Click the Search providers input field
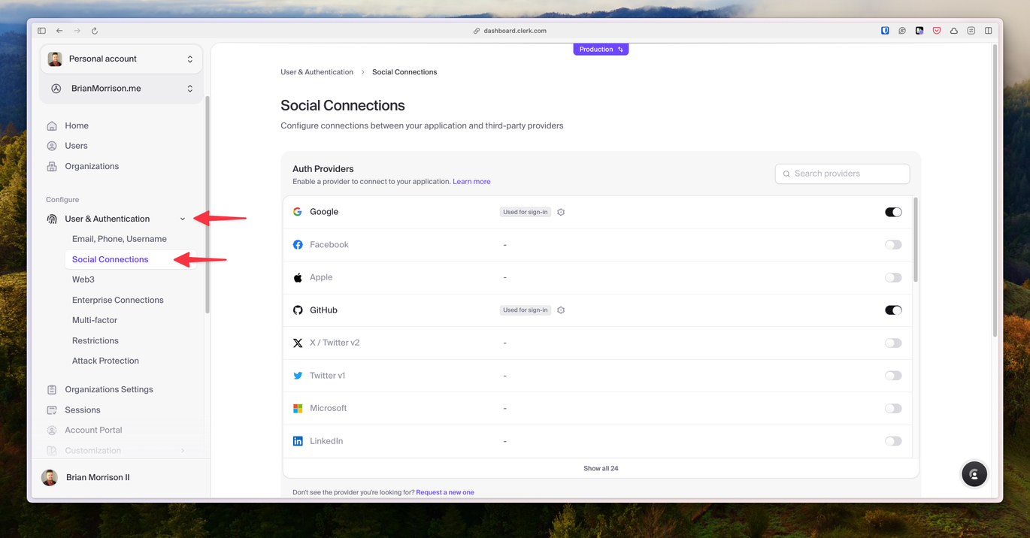Image resolution: width=1030 pixels, height=538 pixels. pos(842,174)
